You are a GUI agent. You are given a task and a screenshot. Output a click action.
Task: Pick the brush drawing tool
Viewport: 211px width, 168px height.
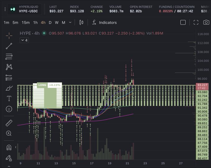pyautogui.click(x=9, y=88)
